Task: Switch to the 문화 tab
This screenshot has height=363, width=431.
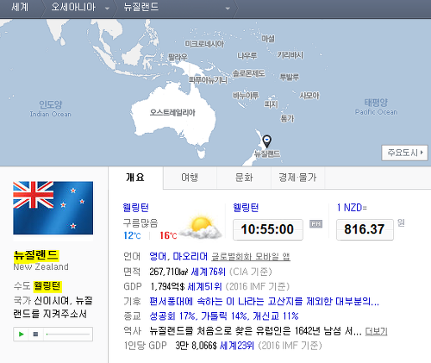Action: (x=244, y=178)
